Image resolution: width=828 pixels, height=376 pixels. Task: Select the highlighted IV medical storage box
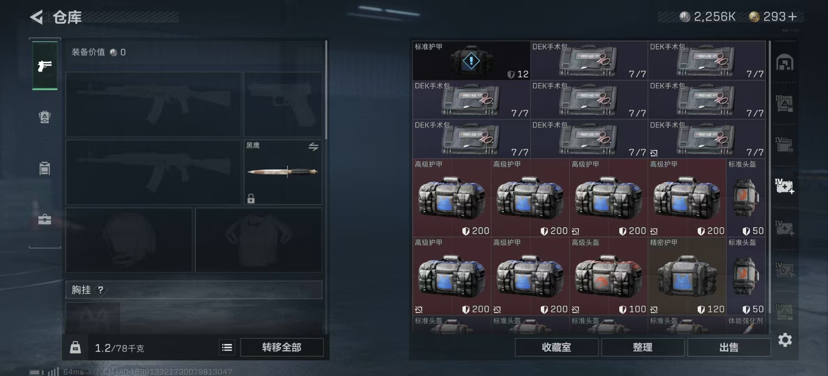pyautogui.click(x=784, y=186)
